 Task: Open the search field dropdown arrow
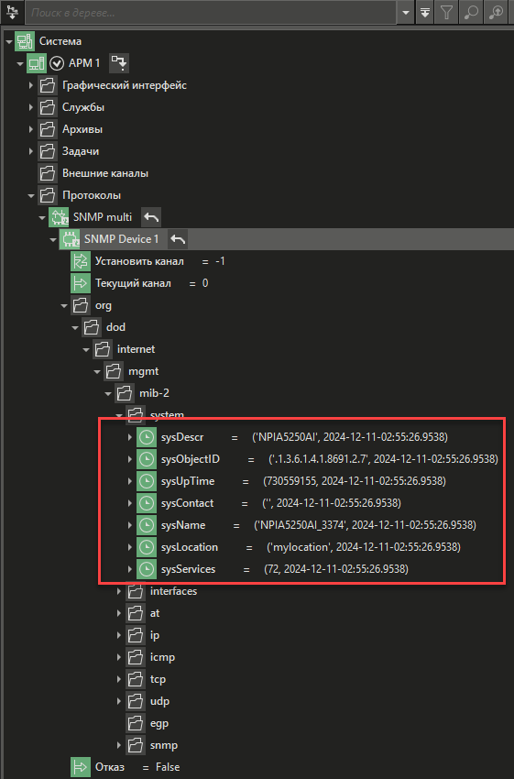(406, 13)
